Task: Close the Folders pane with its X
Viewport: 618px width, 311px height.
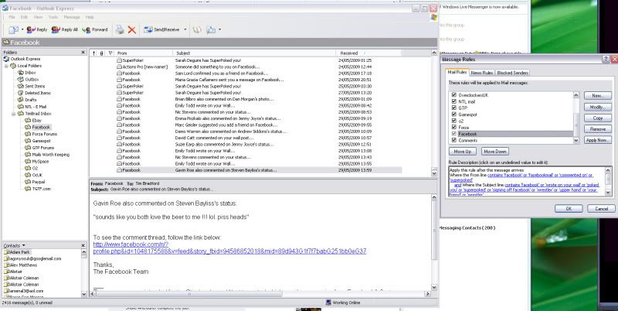Action: [x=83, y=52]
